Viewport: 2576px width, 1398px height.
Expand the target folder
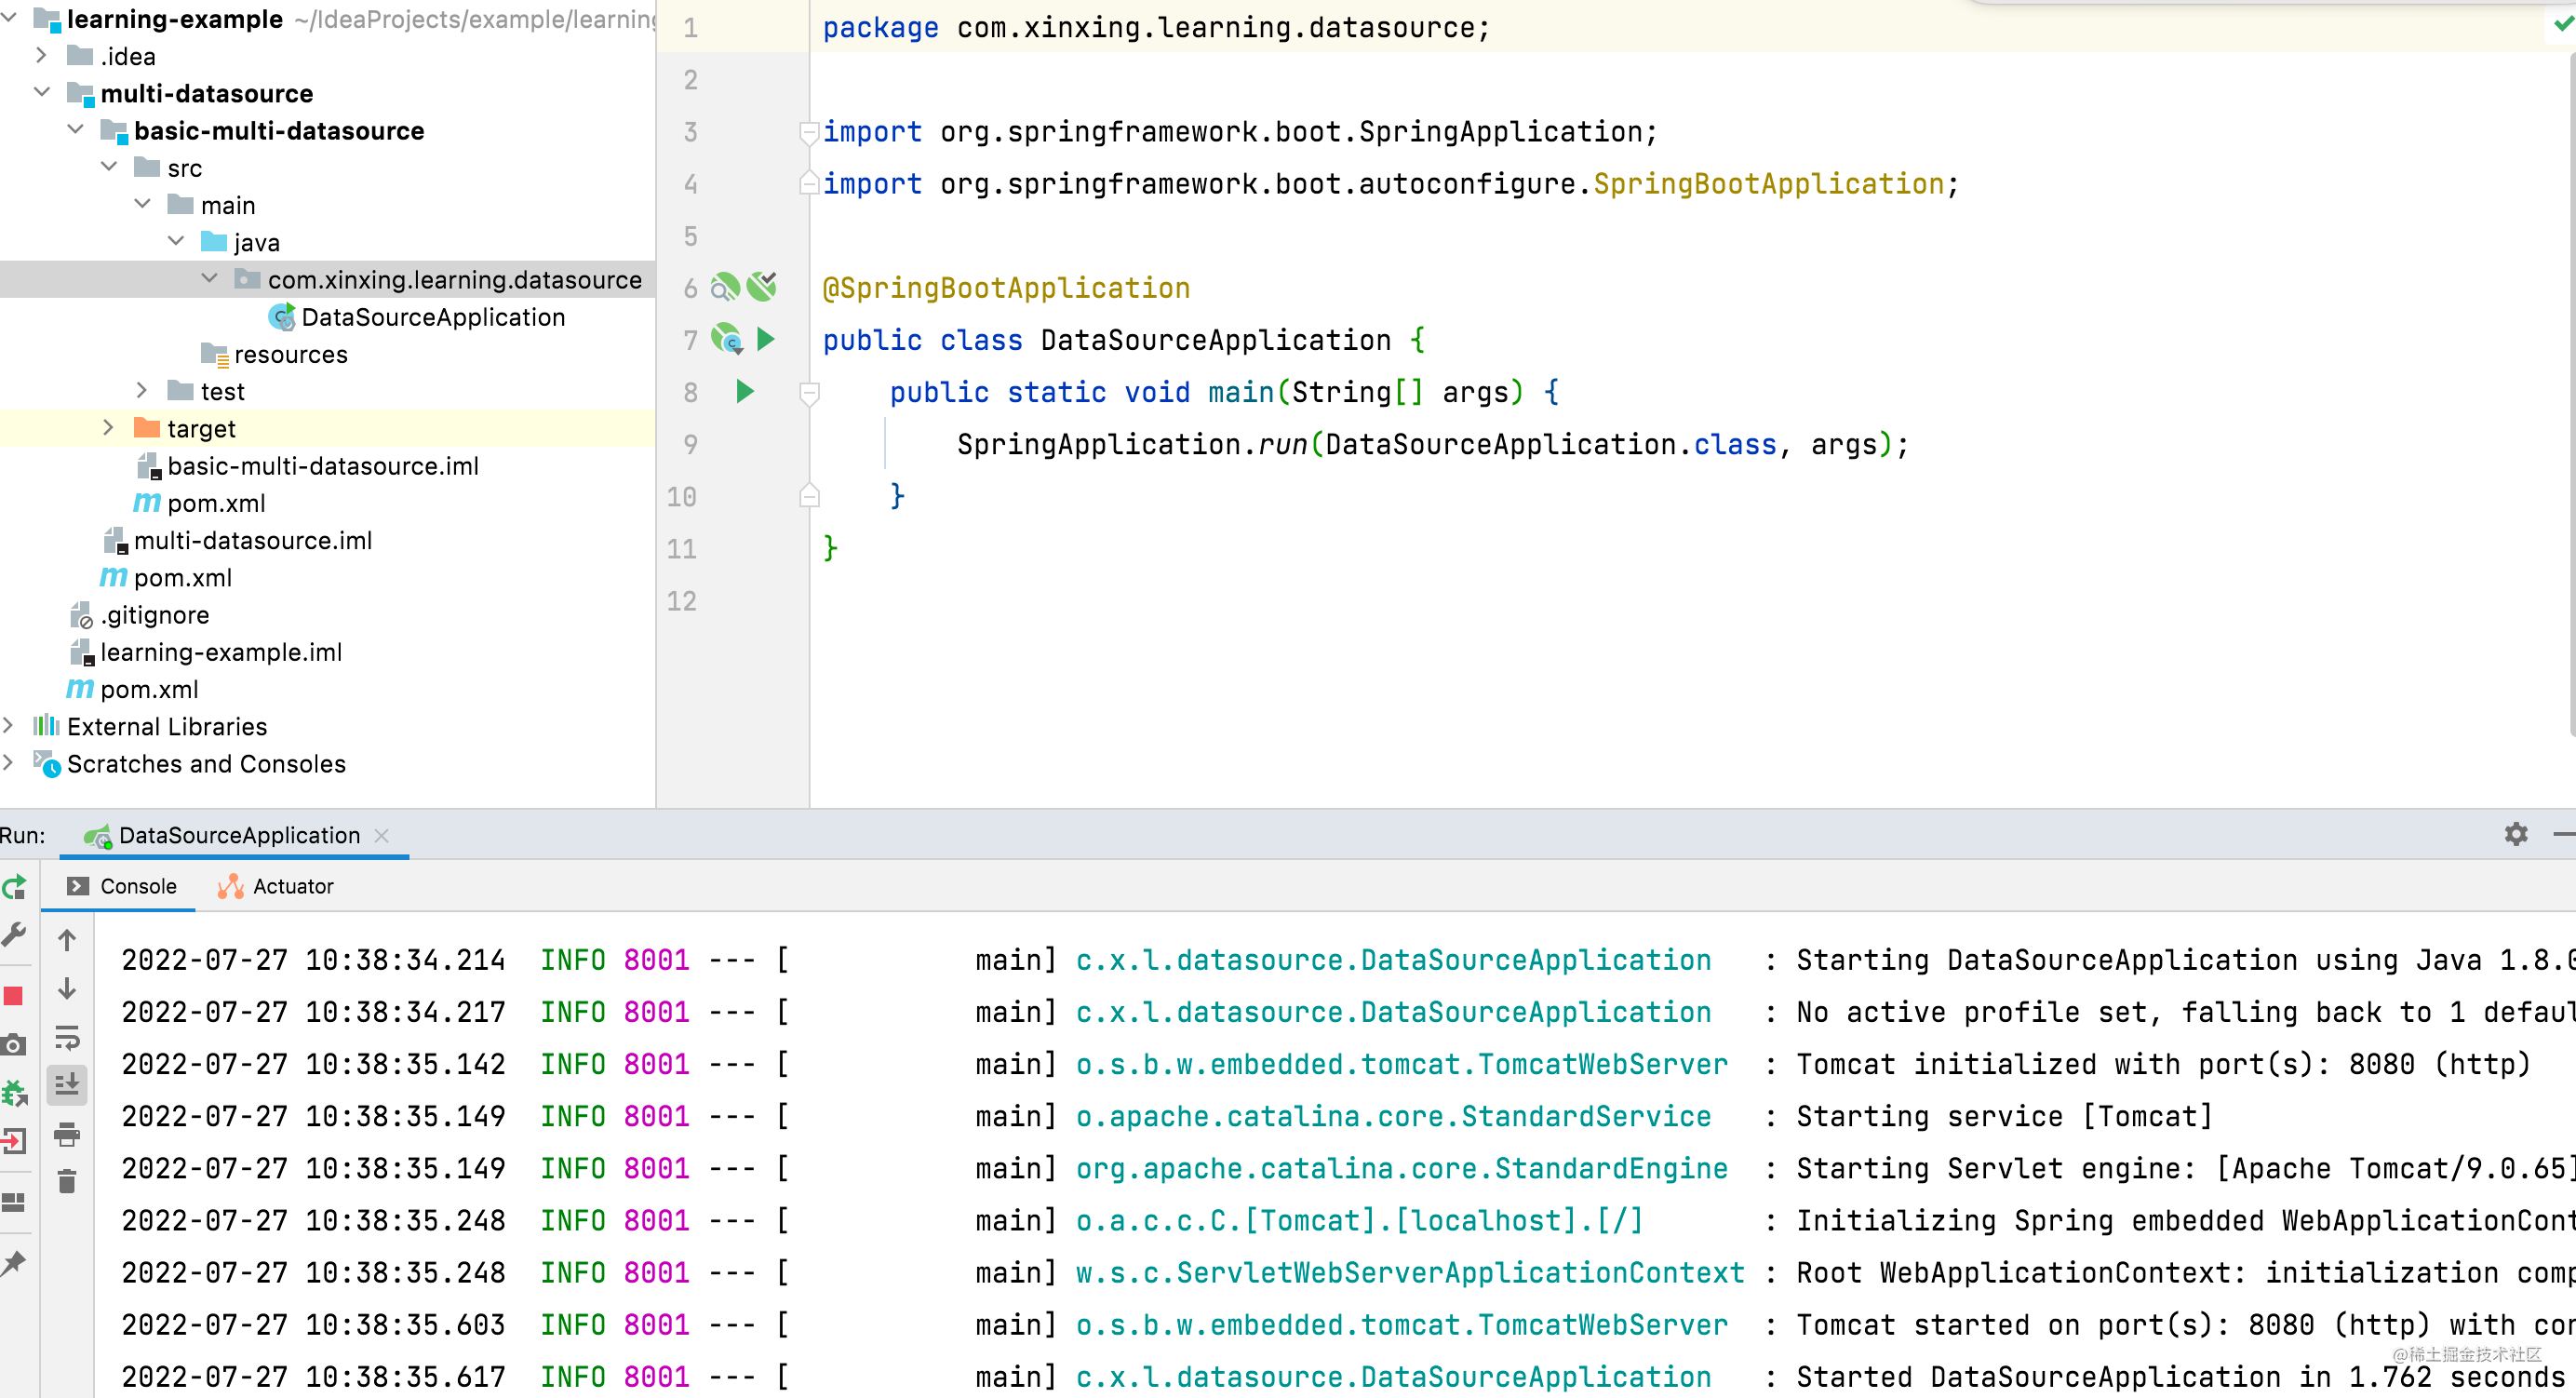click(x=110, y=427)
